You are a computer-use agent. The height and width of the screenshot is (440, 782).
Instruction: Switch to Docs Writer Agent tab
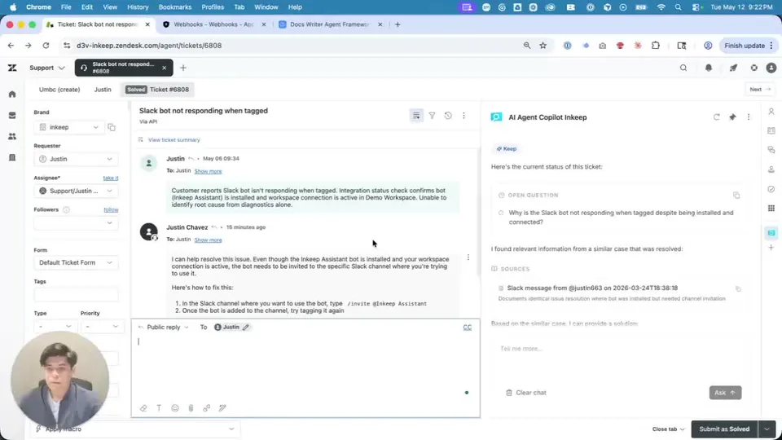click(329, 24)
